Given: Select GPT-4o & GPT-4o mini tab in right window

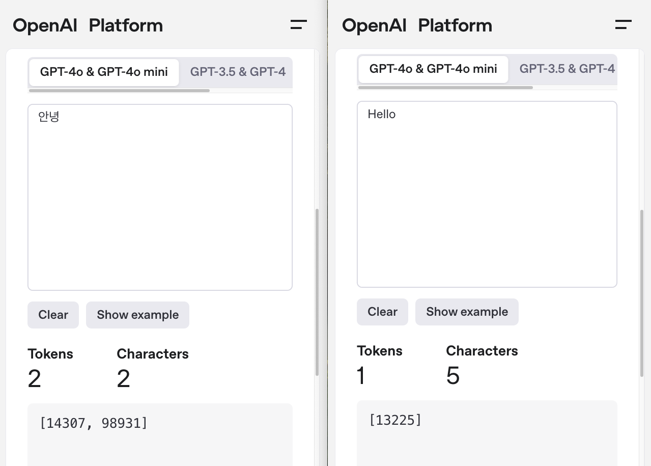Looking at the screenshot, I should 433,69.
